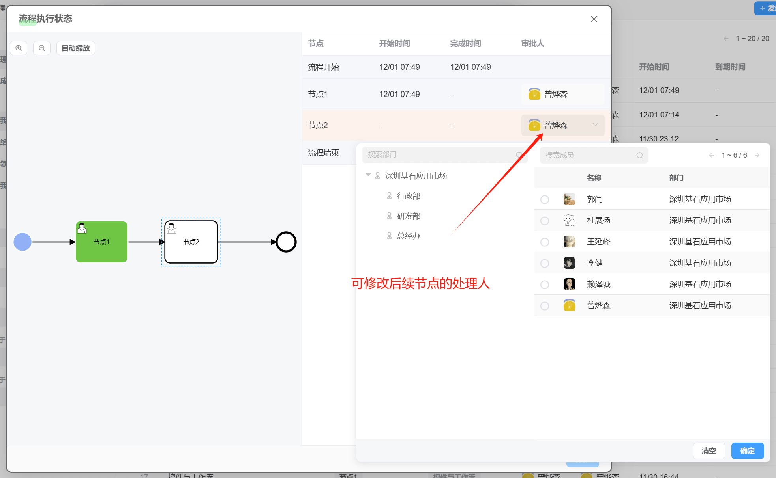Screen dimensions: 776x478
Task: Select radio button for 王延峰
Action: pyautogui.click(x=545, y=242)
